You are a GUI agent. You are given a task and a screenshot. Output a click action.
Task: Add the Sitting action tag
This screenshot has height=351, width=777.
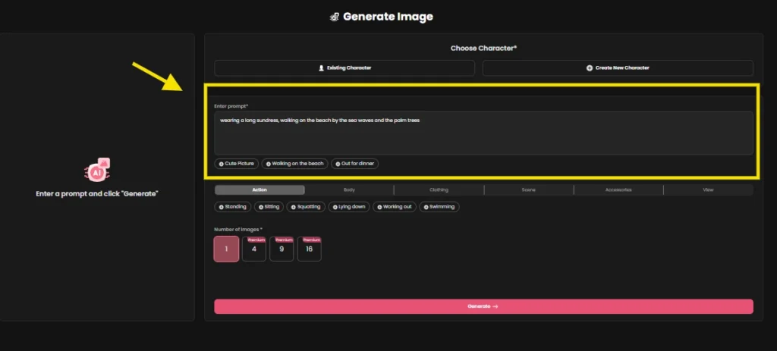(x=269, y=207)
